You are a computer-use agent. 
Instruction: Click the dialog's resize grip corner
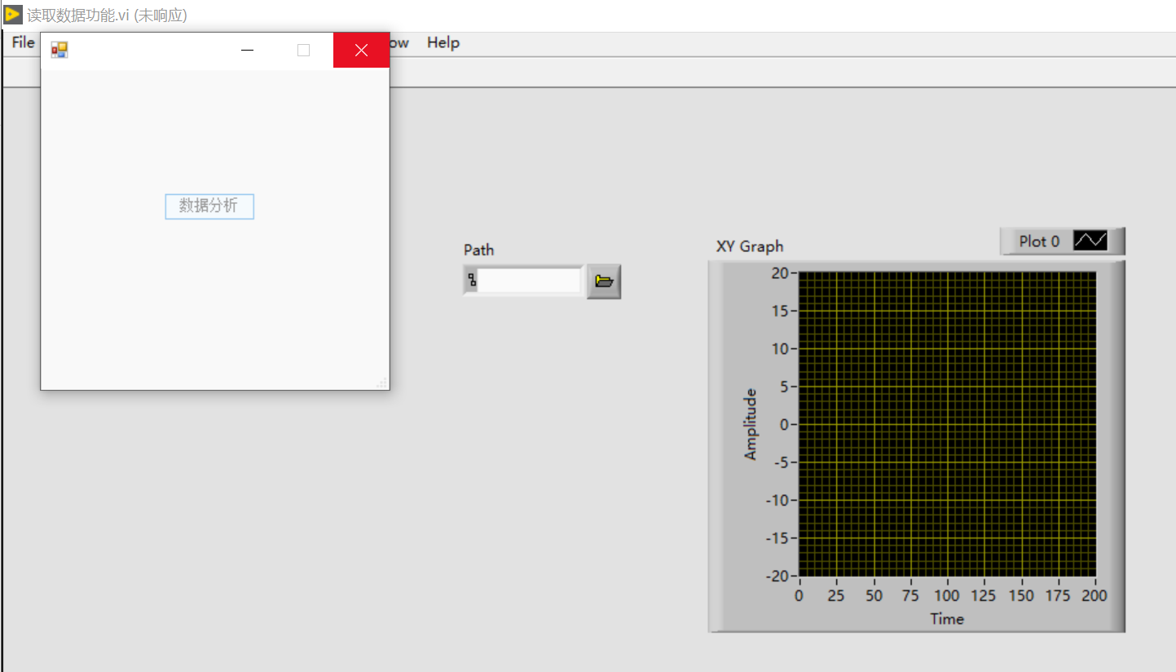381,382
